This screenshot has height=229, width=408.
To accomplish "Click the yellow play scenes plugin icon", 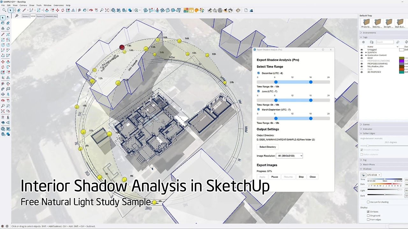I will pyautogui.click(x=191, y=10).
